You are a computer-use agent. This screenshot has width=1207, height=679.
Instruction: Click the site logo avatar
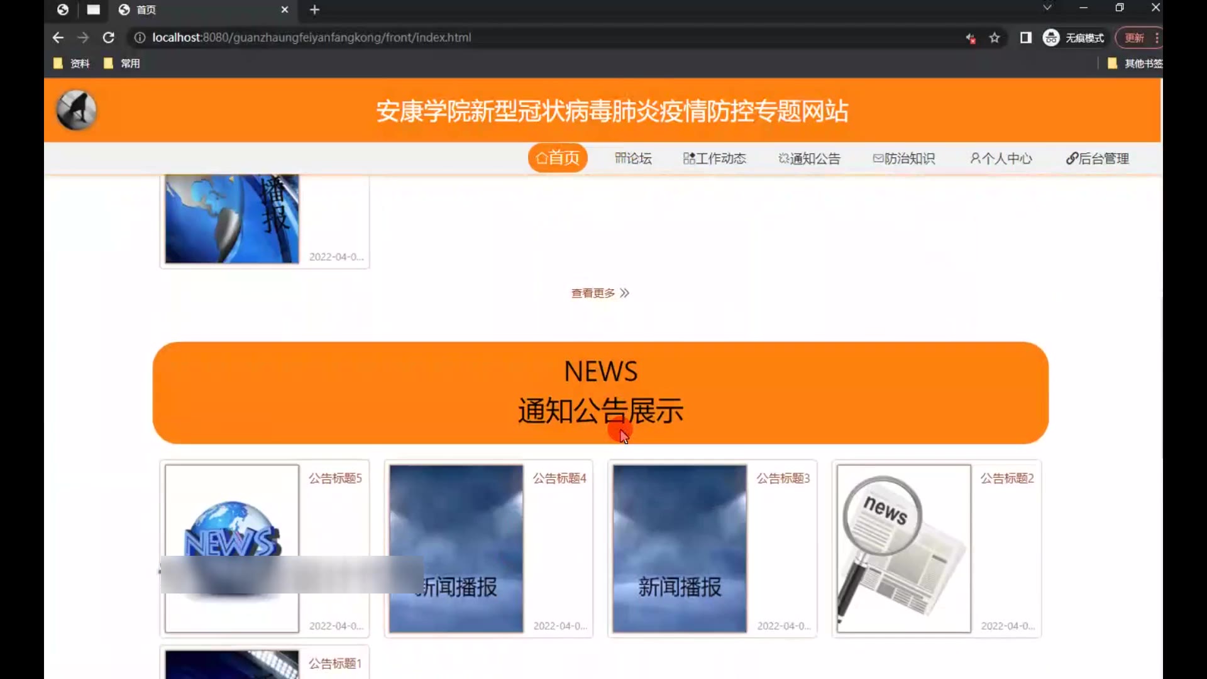pos(76,110)
